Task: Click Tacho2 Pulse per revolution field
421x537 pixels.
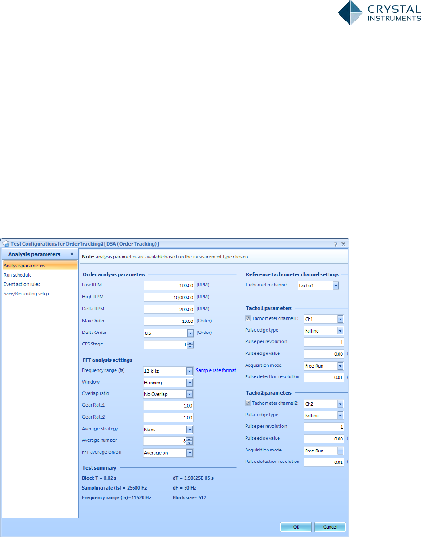Action: tap(324, 427)
